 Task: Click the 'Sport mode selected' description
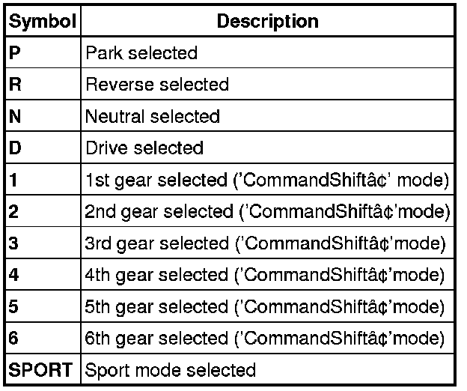pyautogui.click(x=171, y=369)
